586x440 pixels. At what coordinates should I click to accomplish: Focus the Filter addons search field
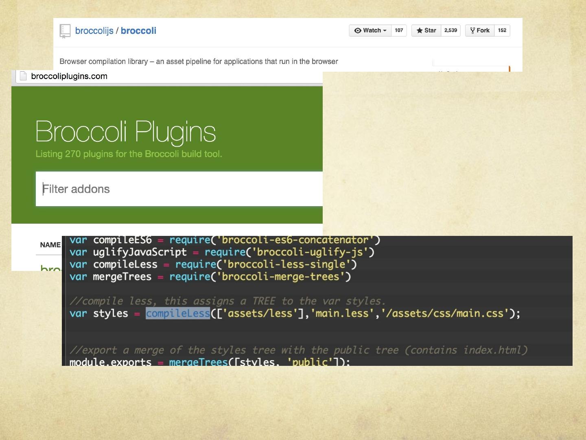tap(179, 189)
